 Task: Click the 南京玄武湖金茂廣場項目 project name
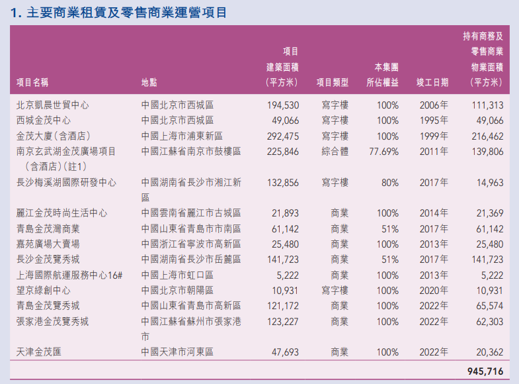click(x=66, y=151)
